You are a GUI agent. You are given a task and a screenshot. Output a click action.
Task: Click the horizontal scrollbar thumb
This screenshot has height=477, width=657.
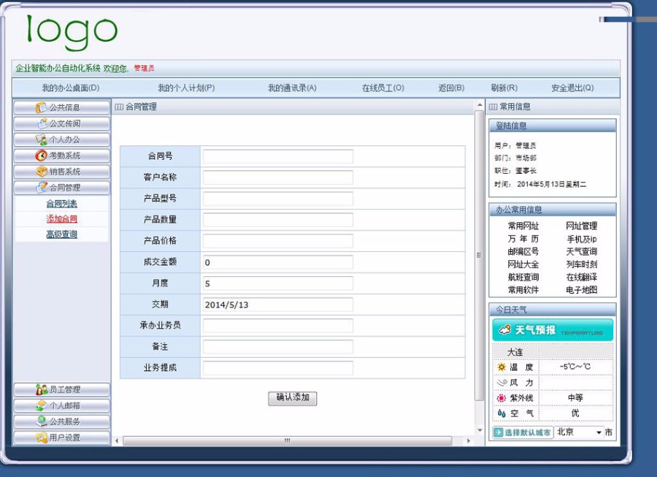pyautogui.click(x=288, y=440)
